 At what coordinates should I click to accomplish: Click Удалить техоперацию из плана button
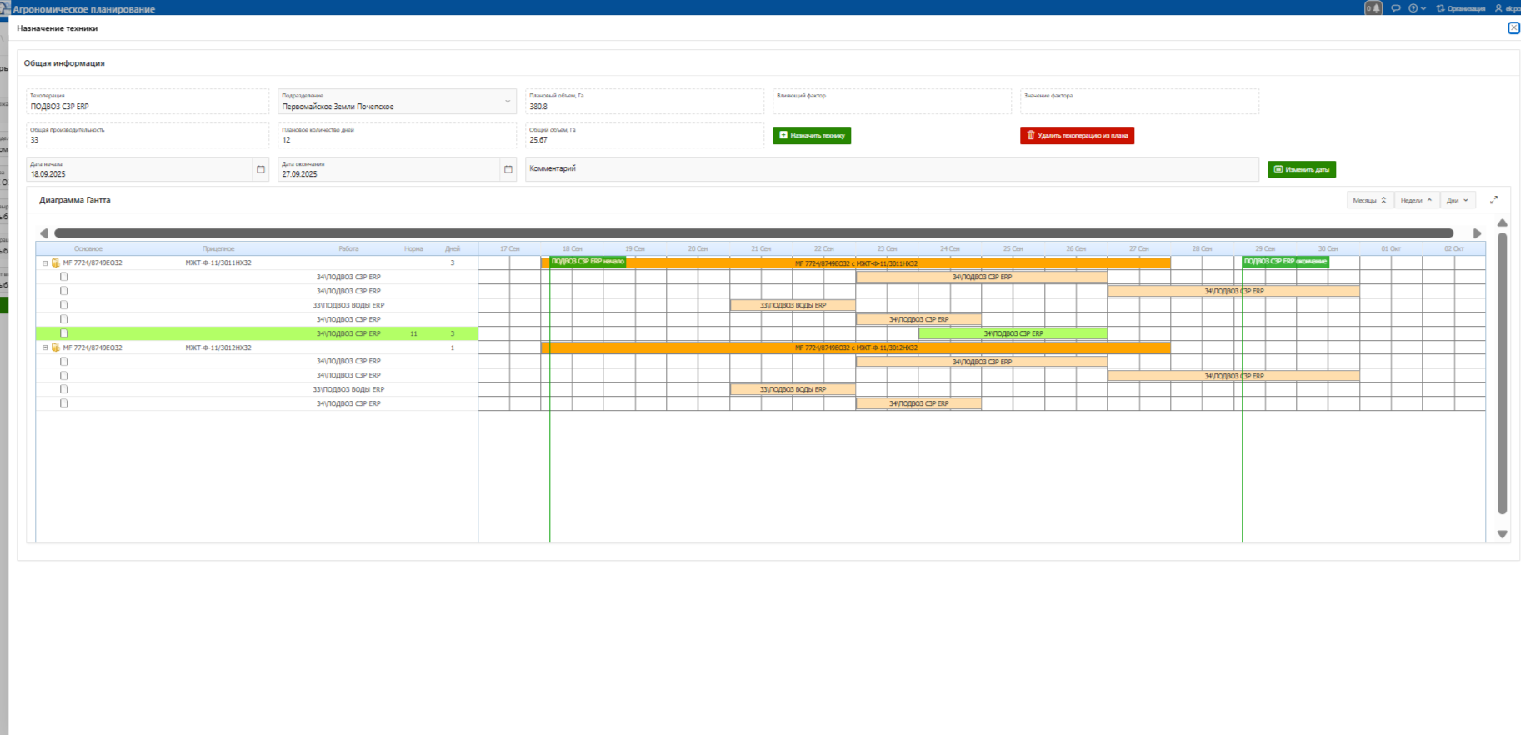1077,135
